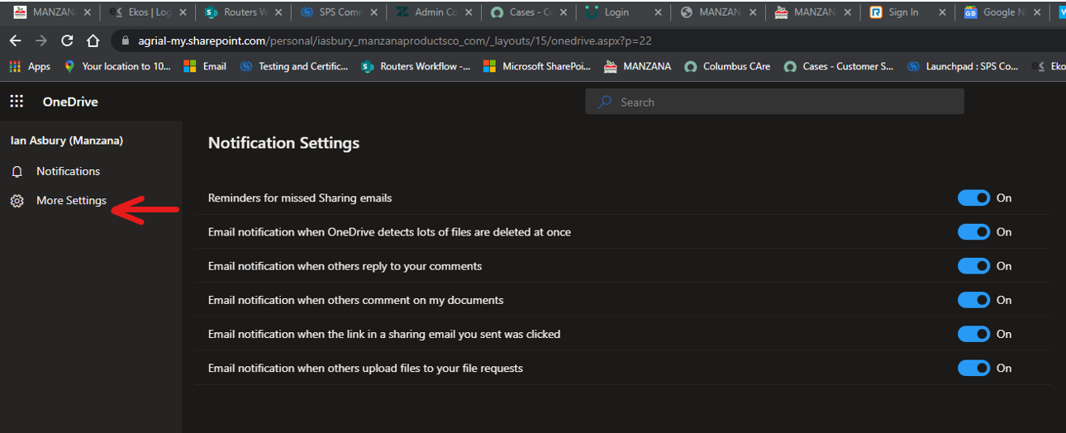Toggle file request upload notification
The width and height of the screenshot is (1066, 433).
click(973, 368)
